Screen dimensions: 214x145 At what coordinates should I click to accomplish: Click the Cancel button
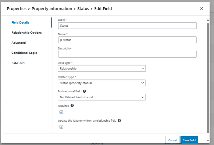click(x=173, y=140)
